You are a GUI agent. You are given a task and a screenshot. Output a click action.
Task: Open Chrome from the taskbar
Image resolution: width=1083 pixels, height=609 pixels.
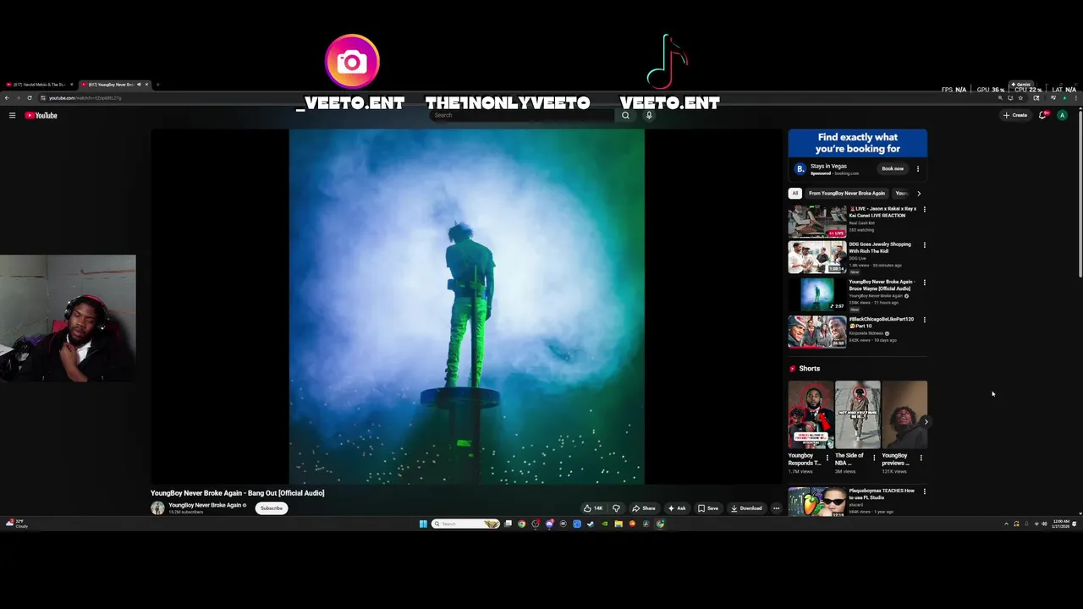521,524
